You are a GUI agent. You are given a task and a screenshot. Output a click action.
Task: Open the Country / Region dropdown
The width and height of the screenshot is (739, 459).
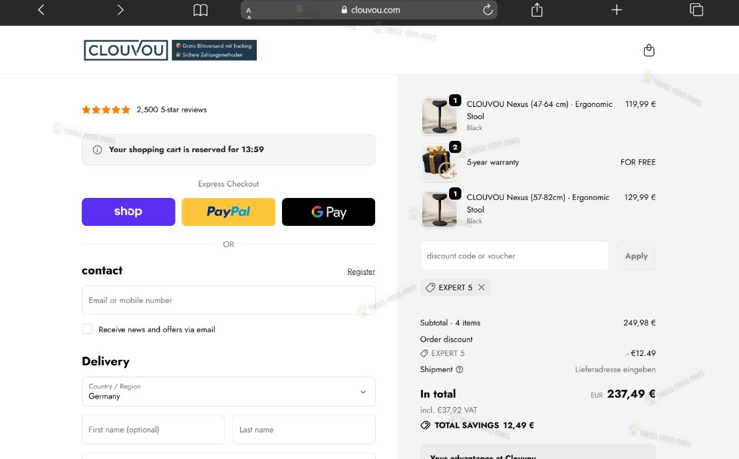229,392
